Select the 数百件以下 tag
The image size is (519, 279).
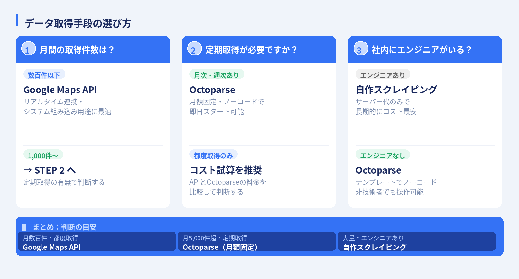(x=44, y=75)
